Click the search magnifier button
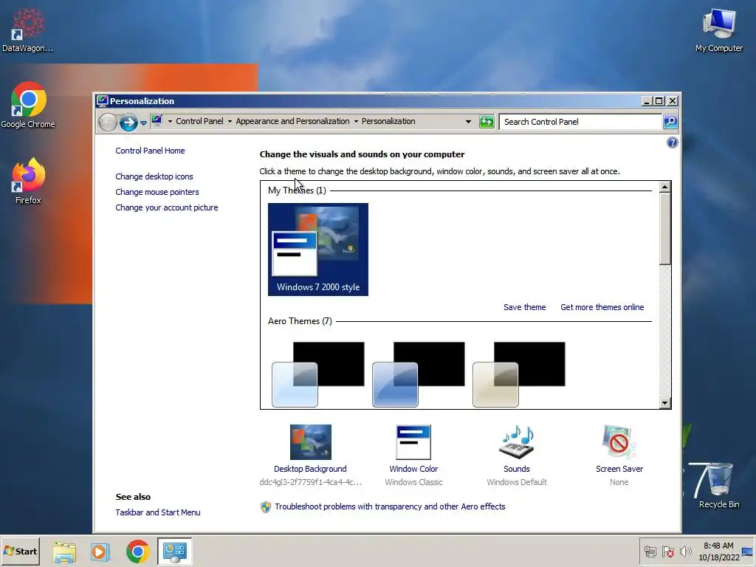Screen dimensions: 756x567 coord(670,122)
